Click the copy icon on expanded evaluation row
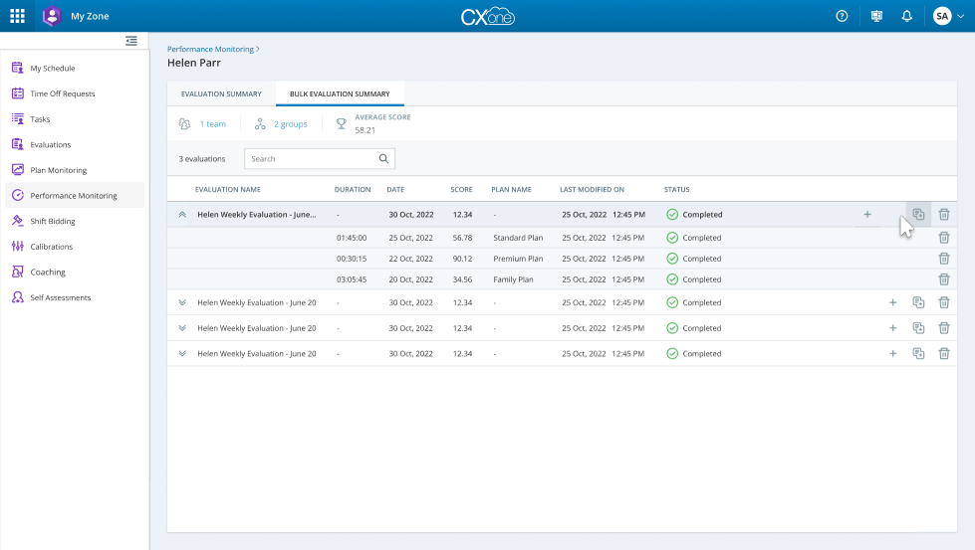Screen dimensions: 975x550 [x=918, y=214]
